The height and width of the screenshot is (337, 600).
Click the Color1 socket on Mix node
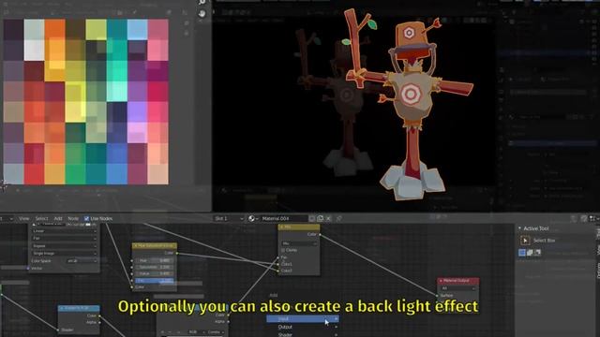pyautogui.click(x=278, y=264)
